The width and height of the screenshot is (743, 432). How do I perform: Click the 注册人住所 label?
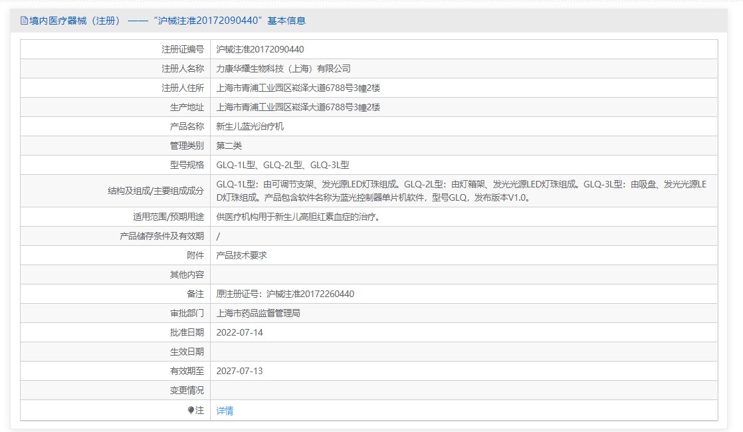coord(183,88)
